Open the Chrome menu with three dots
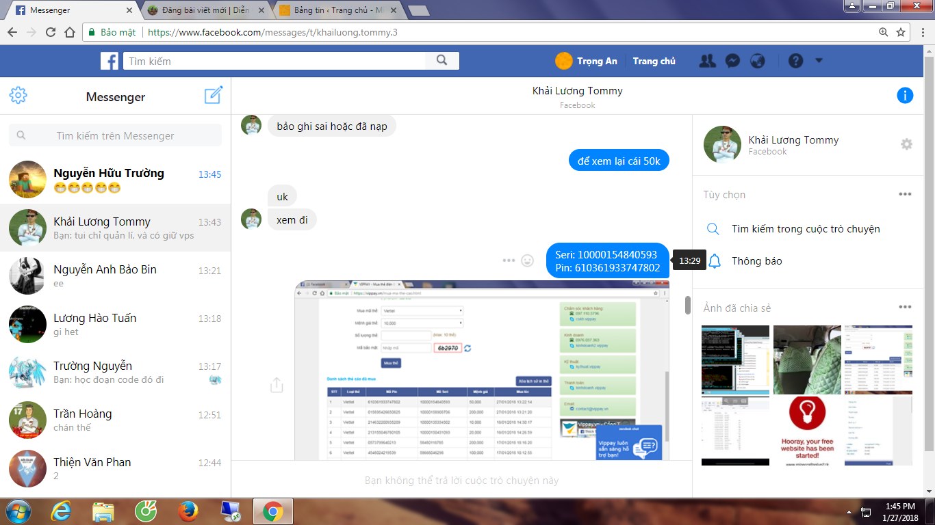The width and height of the screenshot is (935, 525). 922,32
